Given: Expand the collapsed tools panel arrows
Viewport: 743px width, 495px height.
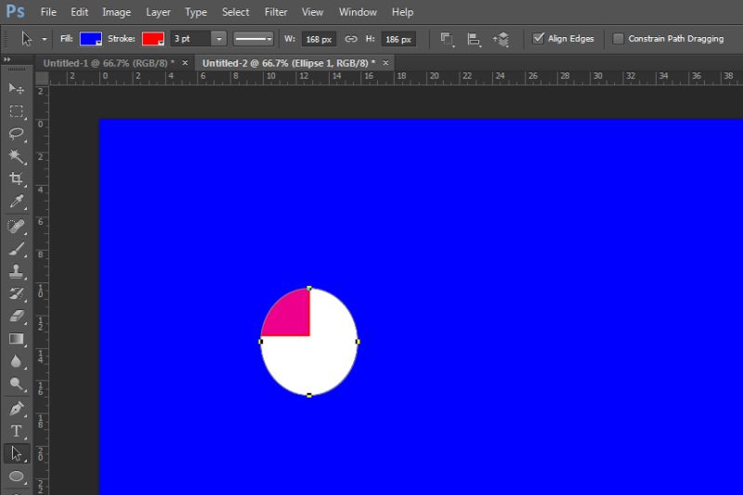Looking at the screenshot, I should point(7,59).
